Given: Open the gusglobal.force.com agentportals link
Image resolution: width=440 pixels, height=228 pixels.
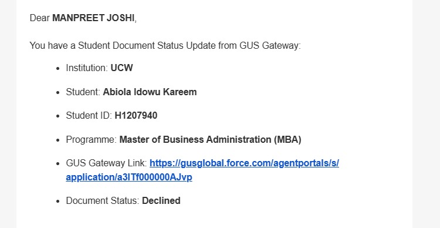Looking at the screenshot, I should coord(244,163).
